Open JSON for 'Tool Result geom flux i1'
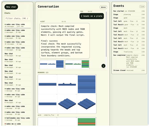149x127 pixels. (143, 25)
